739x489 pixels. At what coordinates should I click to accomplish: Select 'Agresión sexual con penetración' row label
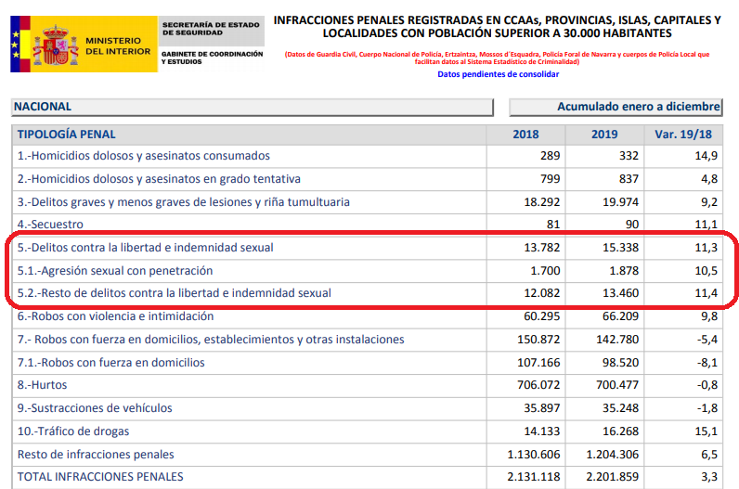tap(115, 271)
